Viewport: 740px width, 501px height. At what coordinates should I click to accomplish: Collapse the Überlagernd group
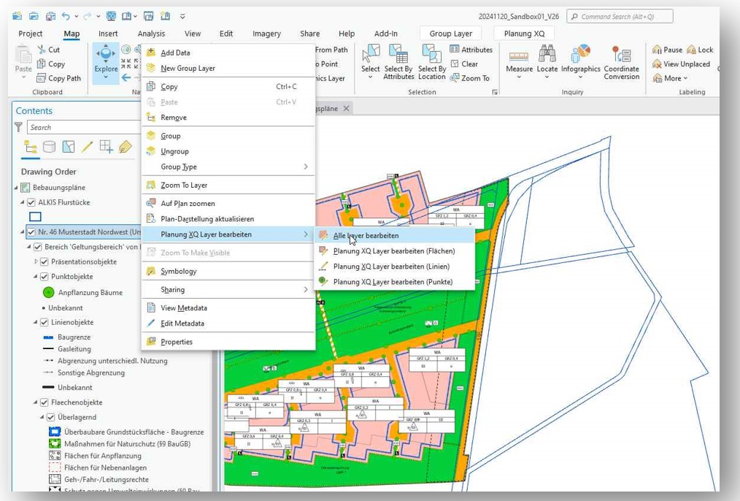42,418
